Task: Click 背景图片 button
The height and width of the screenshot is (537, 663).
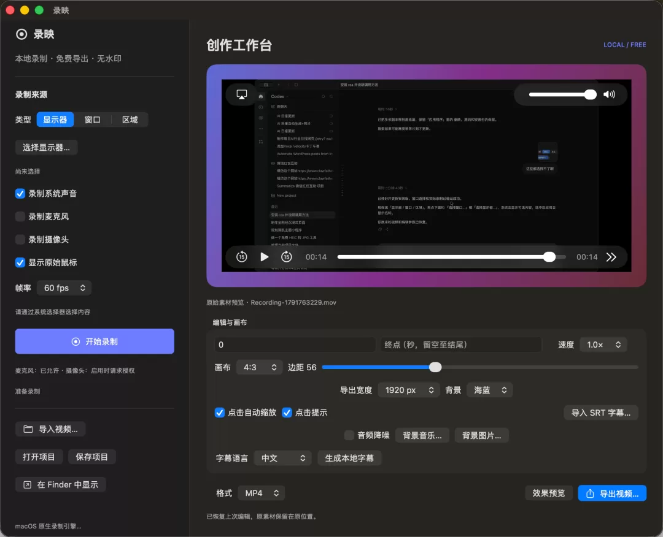Action: pyautogui.click(x=482, y=436)
